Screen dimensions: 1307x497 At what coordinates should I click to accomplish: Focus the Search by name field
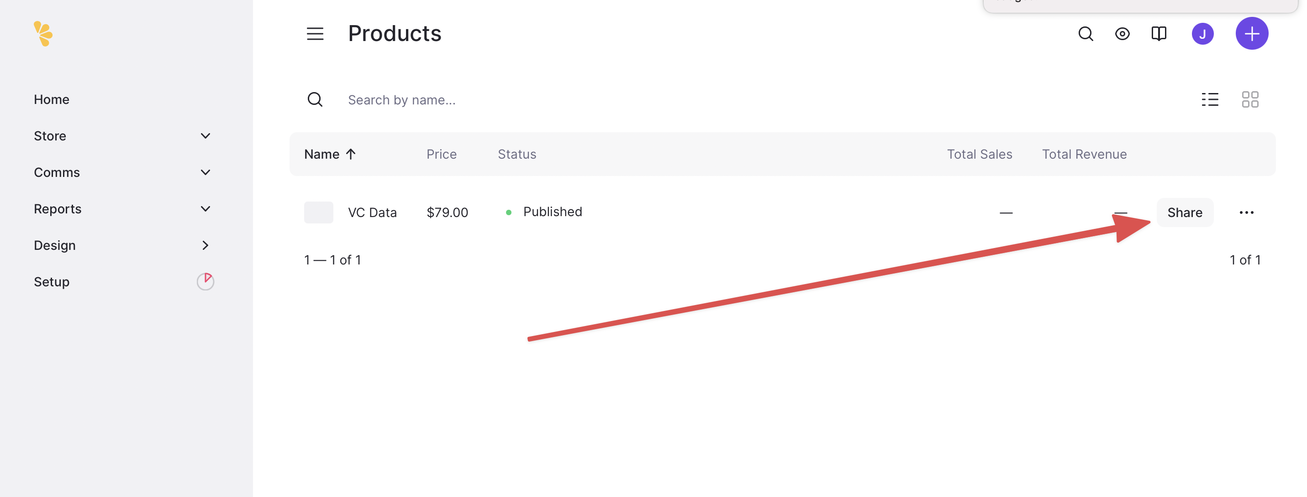pyautogui.click(x=761, y=100)
